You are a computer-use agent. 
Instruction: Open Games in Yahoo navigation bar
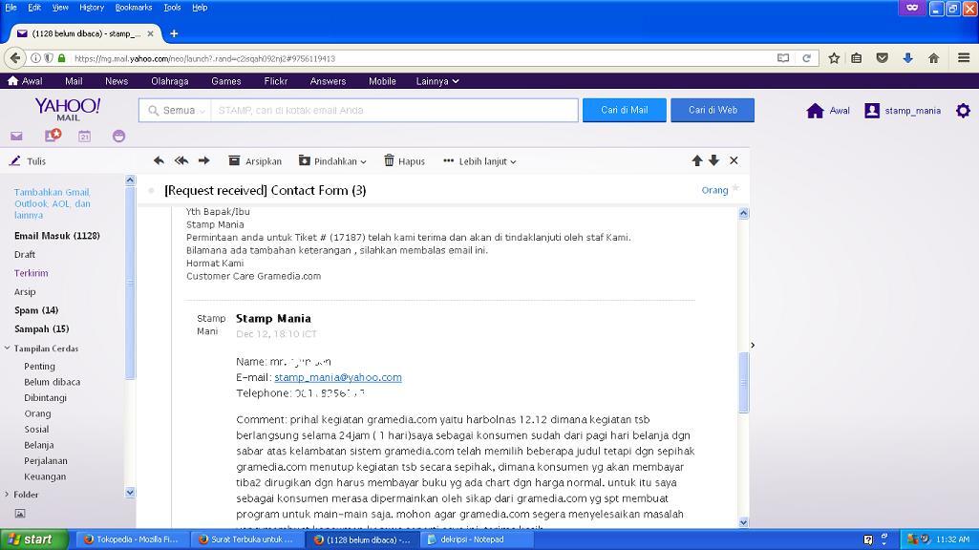[x=226, y=81]
